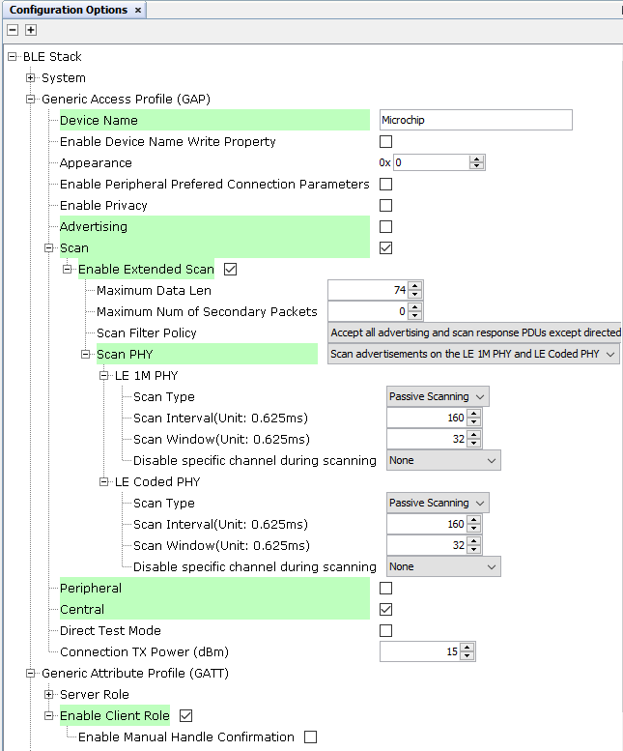Open LE Coded PHY disable channel dropdown
This screenshot has height=751, width=623.
(x=443, y=566)
